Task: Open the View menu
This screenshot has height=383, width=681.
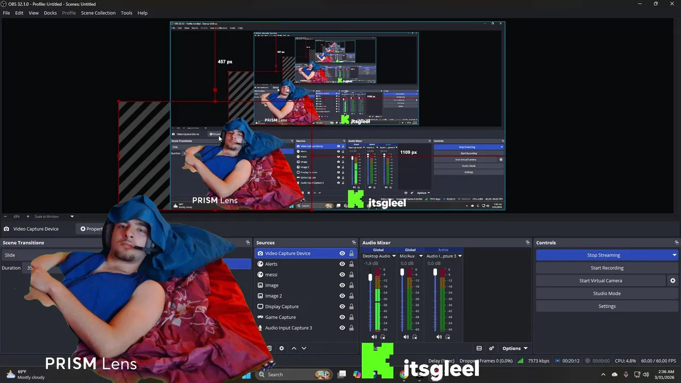Action: [x=34, y=13]
